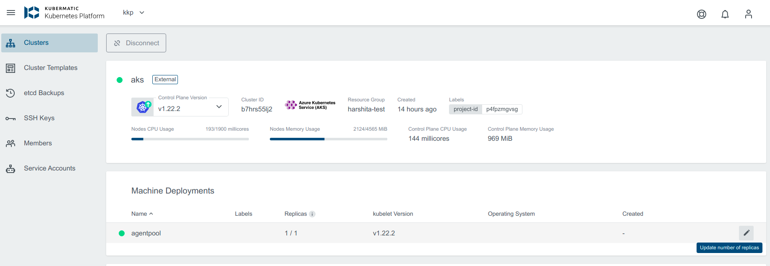This screenshot has width=770, height=266.
Task: Click the Disconnect button
Action: [x=136, y=43]
